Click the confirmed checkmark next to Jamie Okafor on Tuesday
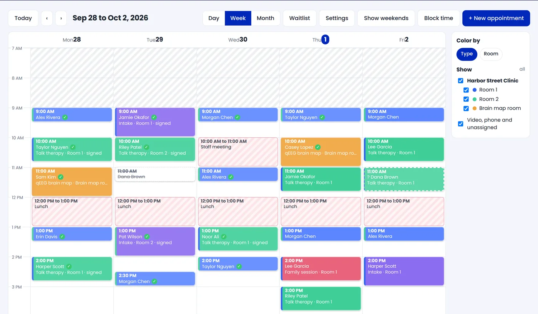The image size is (538, 314). click(154, 117)
